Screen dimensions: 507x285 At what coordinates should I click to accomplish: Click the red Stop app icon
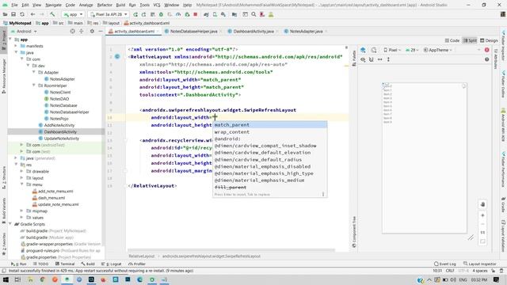tap(196, 14)
